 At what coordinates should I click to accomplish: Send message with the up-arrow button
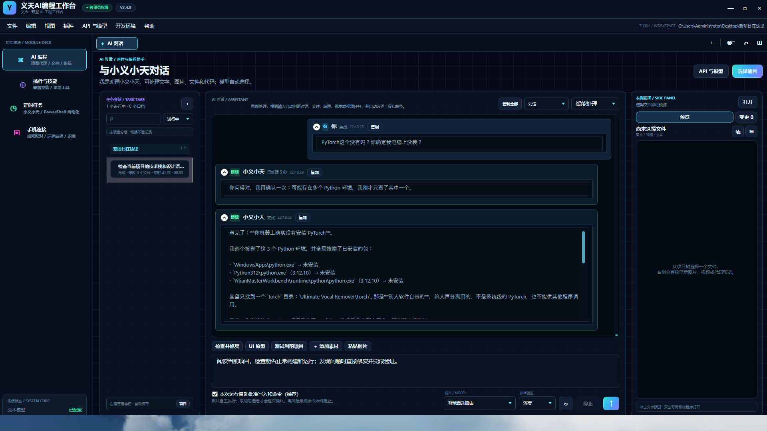point(611,403)
